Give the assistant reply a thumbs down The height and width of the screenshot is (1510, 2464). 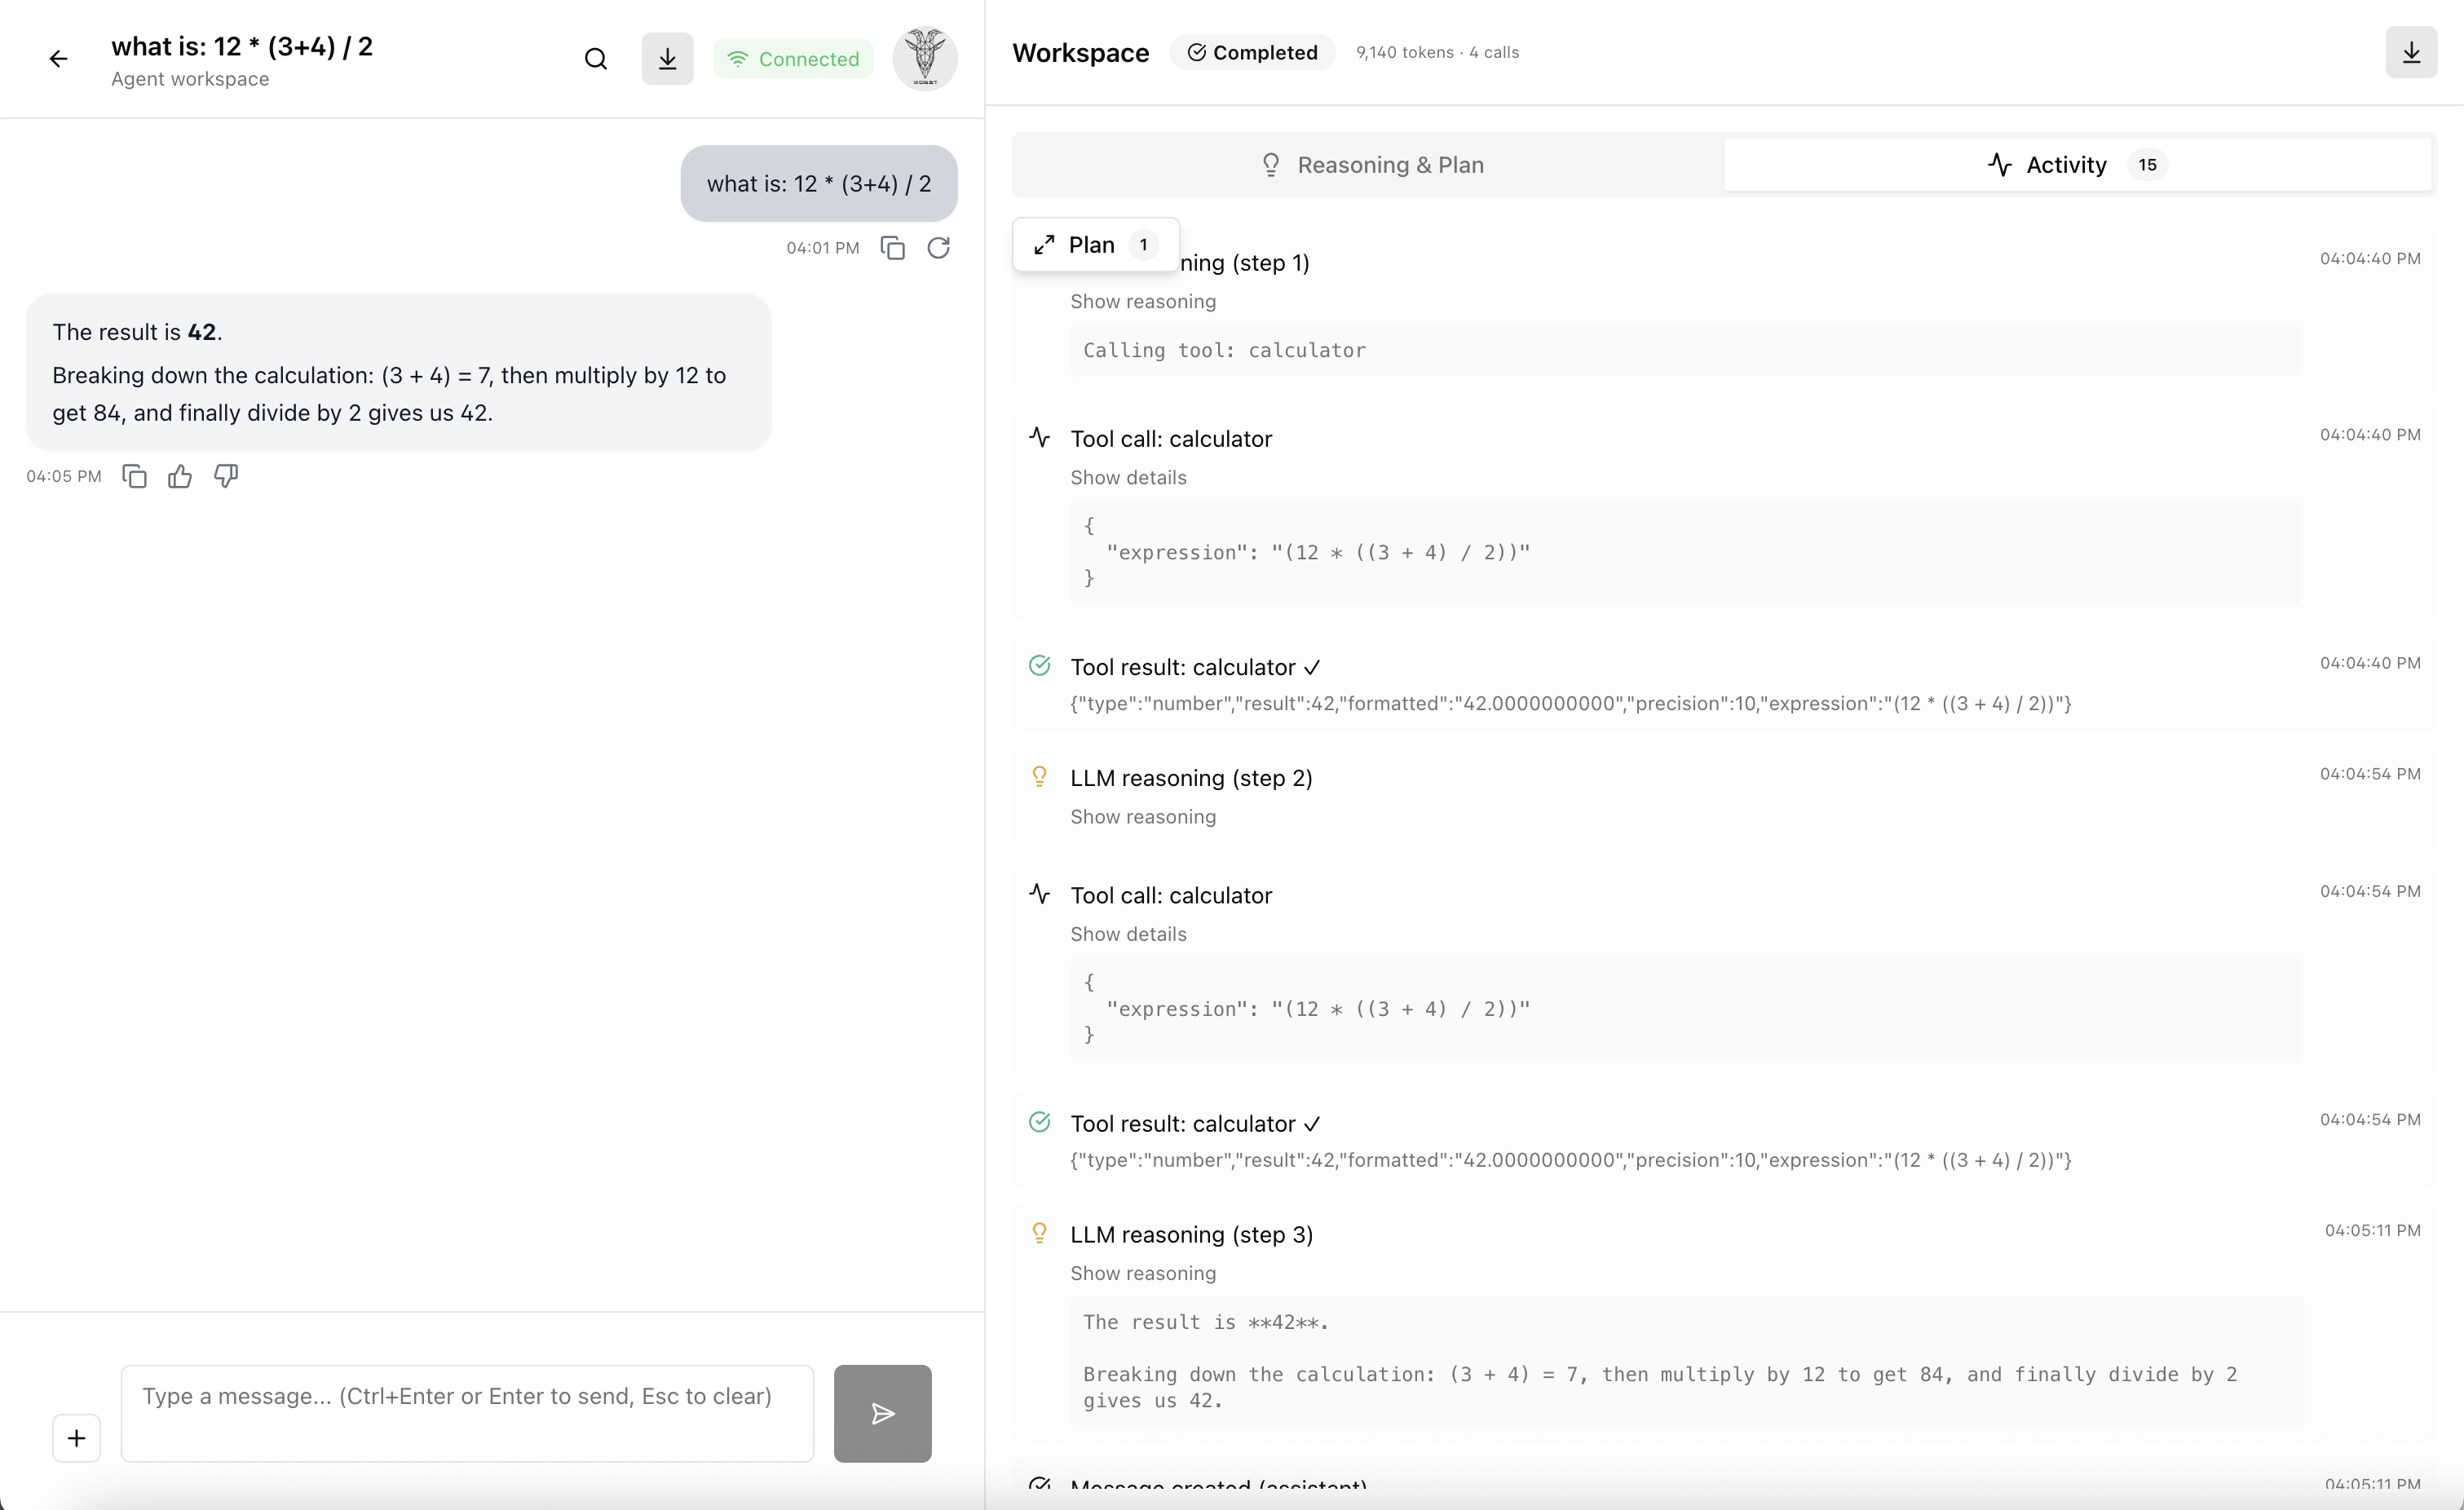tap(225, 476)
